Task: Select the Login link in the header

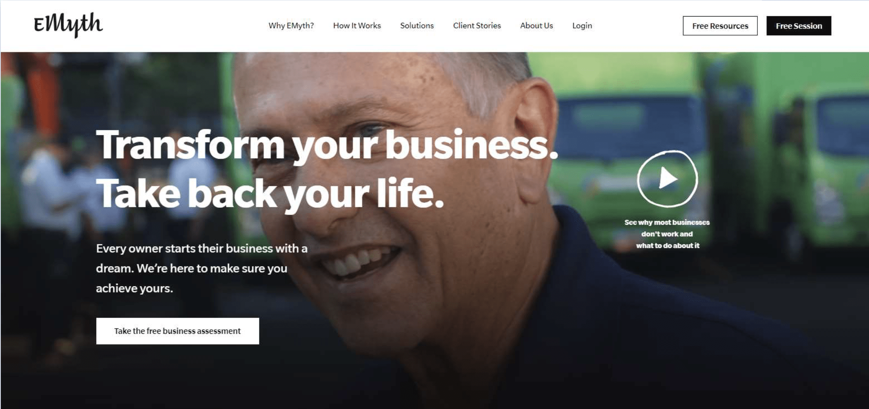Action: 582,26
